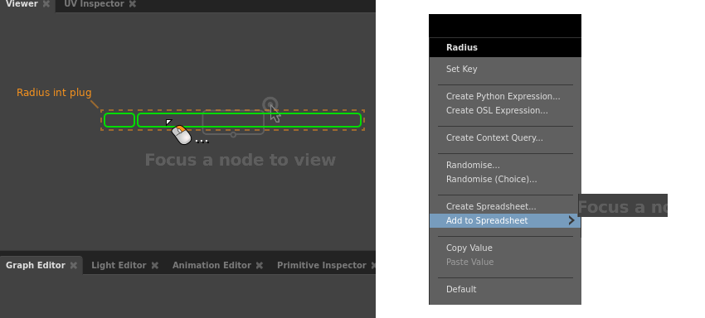705x318 pixels.
Task: Open the Animation Editor tab
Action: coord(211,266)
